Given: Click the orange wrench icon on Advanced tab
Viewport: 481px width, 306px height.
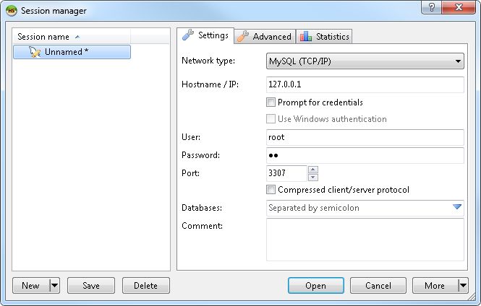Looking at the screenshot, I should click(x=242, y=36).
